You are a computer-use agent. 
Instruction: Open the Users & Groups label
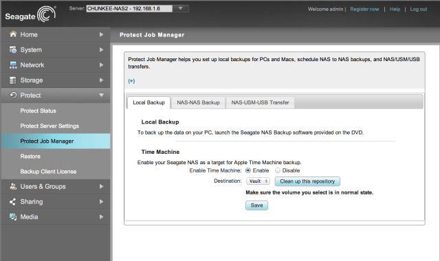43,186
